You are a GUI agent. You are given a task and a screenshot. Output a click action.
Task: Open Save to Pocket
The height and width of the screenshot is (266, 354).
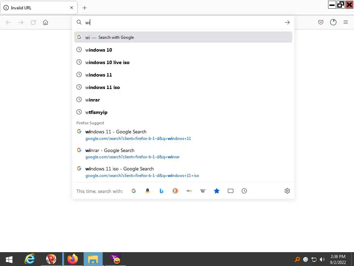321,22
